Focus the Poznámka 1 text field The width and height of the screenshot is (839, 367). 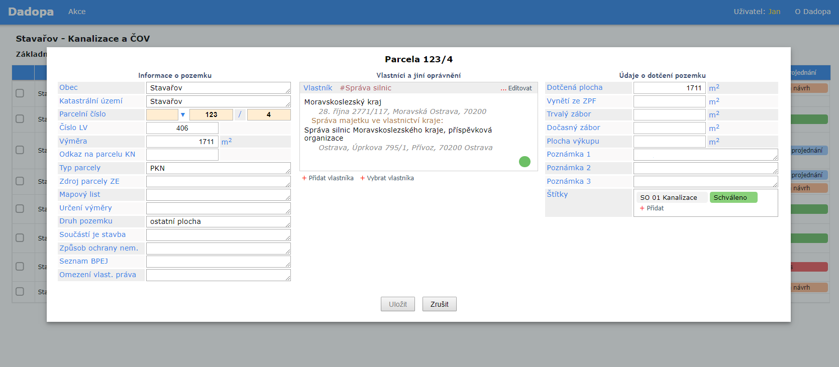[705, 155]
